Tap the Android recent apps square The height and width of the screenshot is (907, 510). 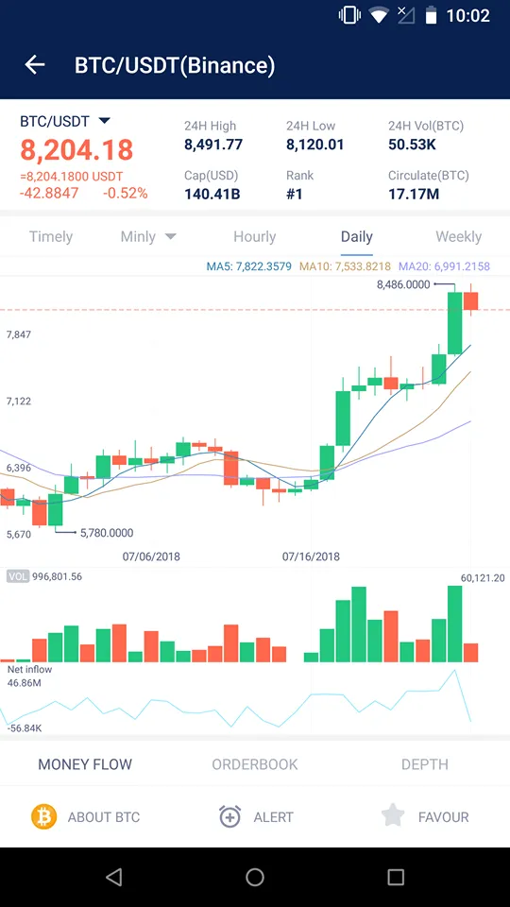396,878
